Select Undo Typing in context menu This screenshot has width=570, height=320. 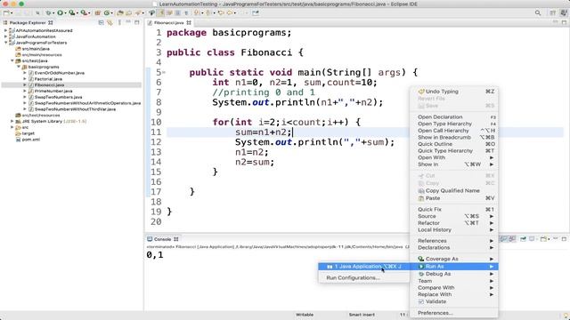click(x=454, y=92)
